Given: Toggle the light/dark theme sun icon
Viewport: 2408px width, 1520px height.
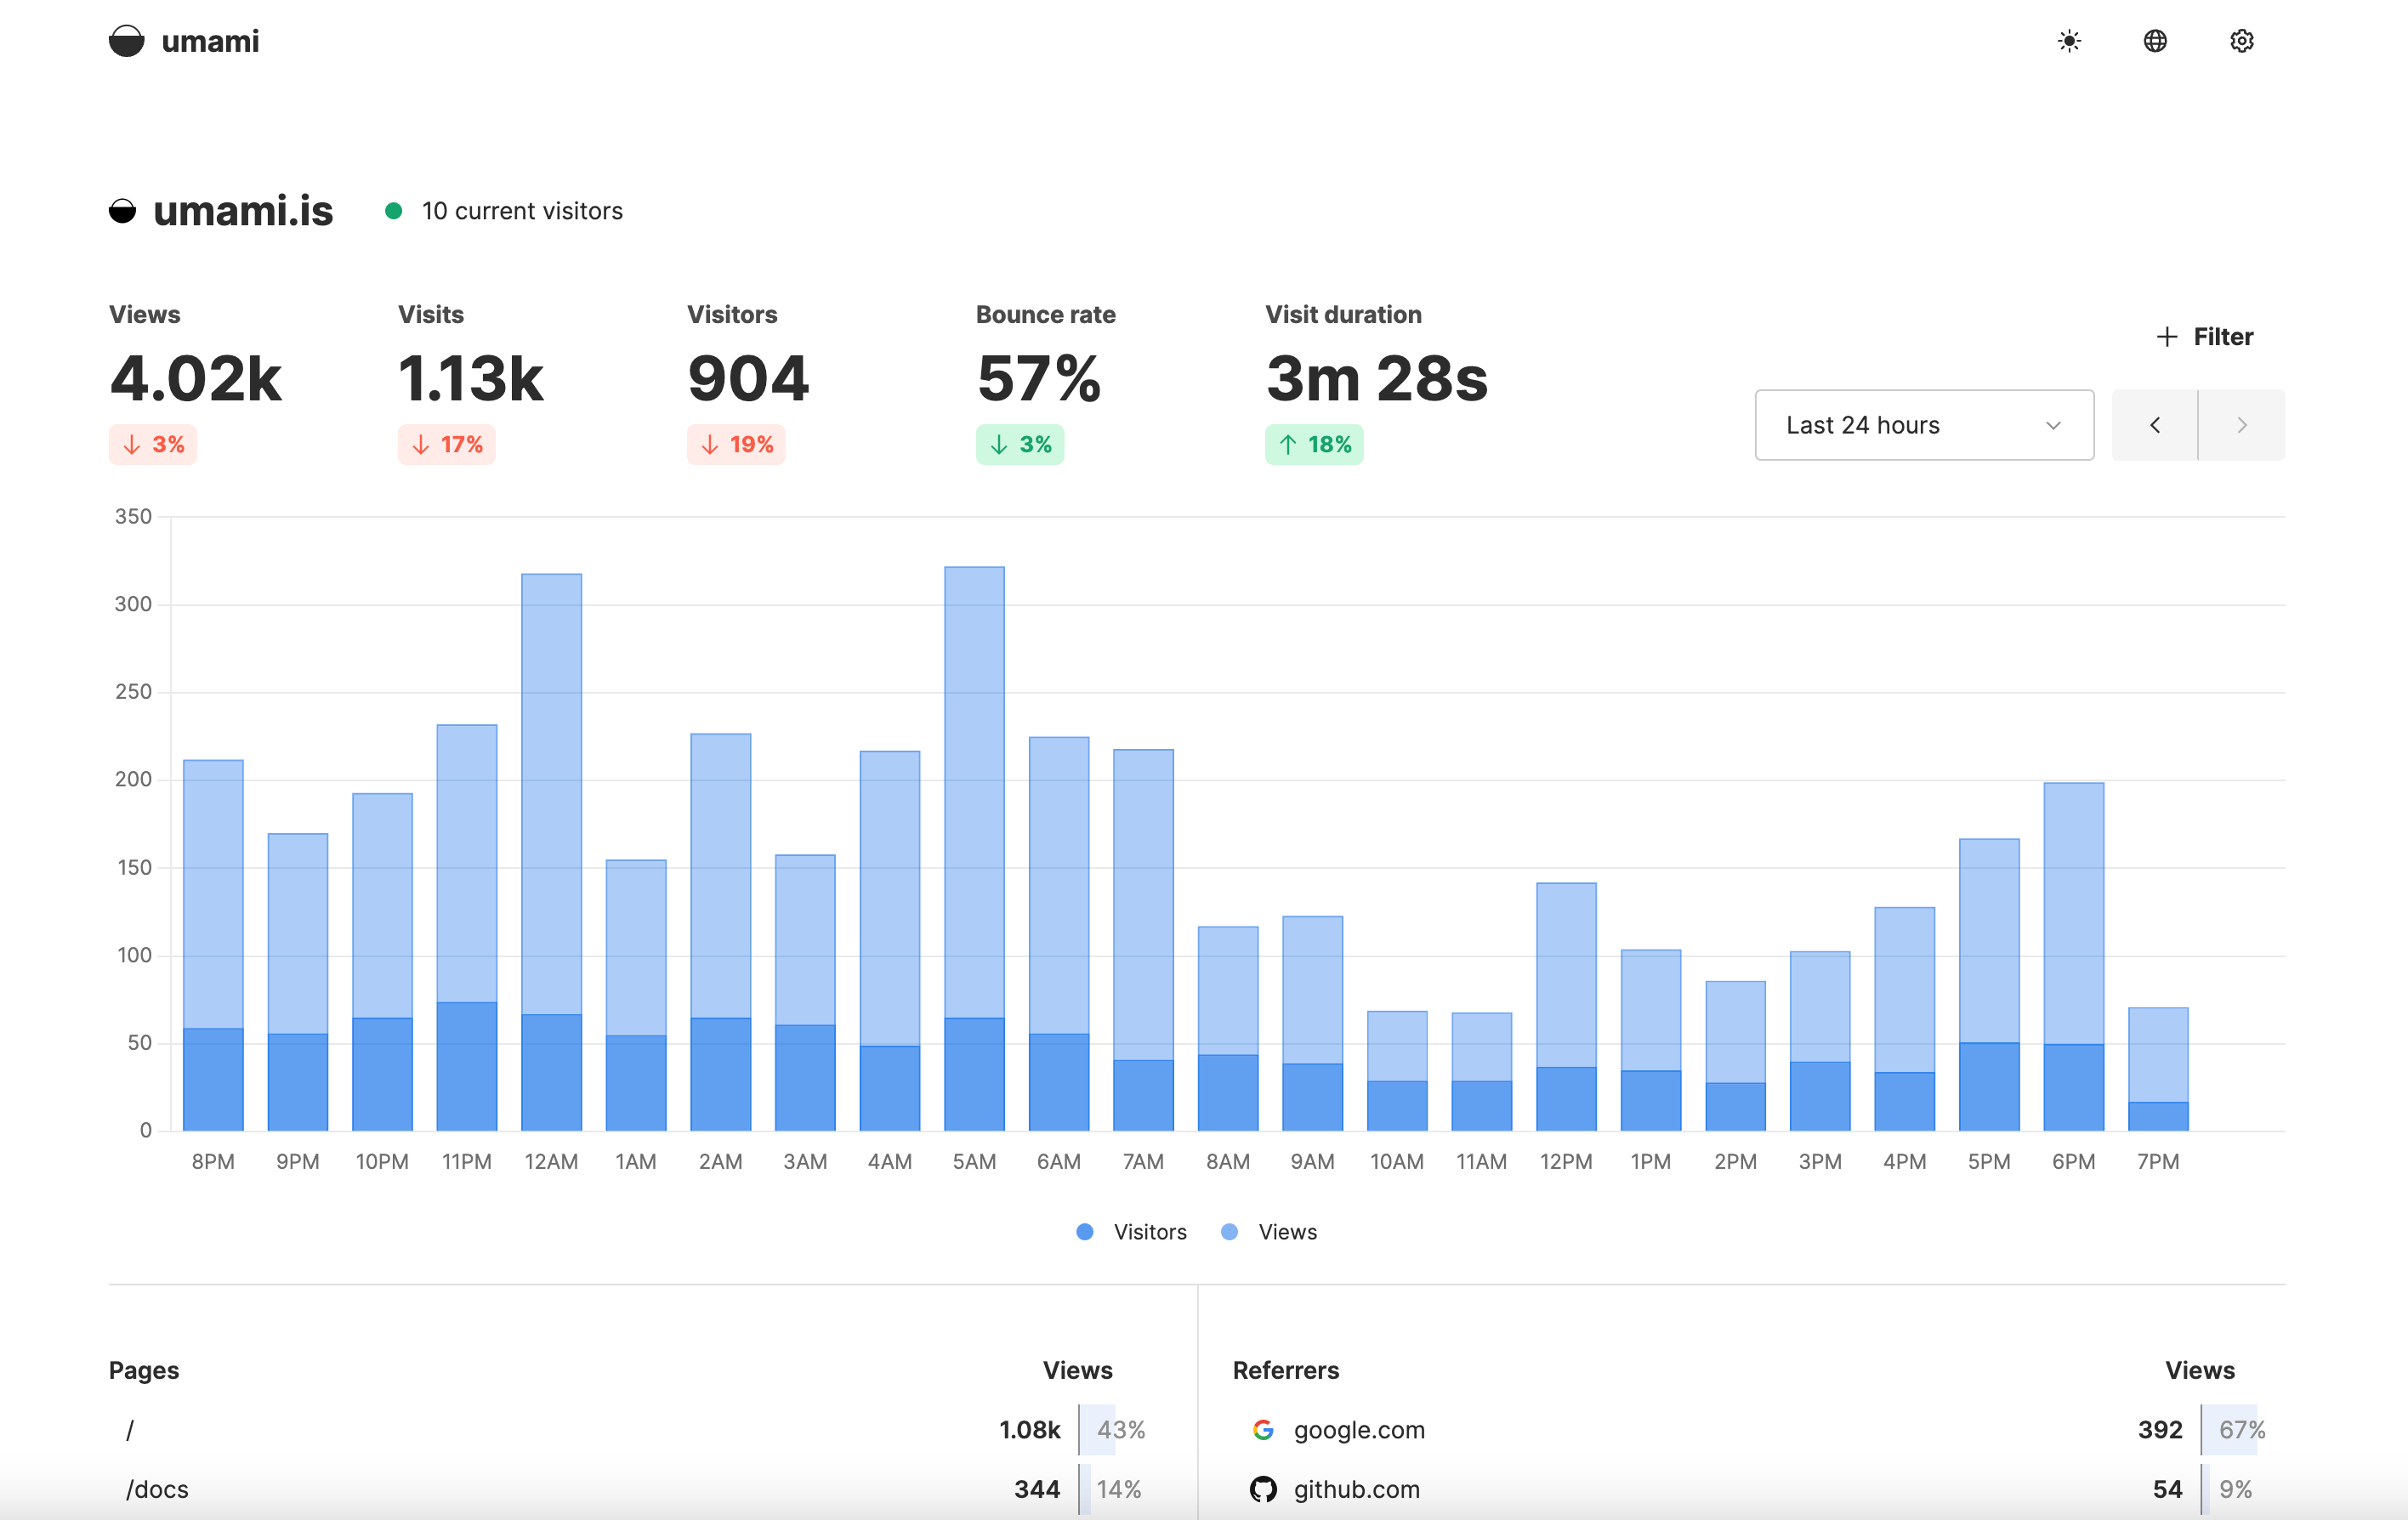Looking at the screenshot, I should 2069,41.
